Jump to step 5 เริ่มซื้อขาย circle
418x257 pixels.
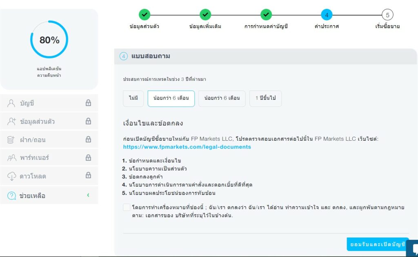(x=387, y=15)
